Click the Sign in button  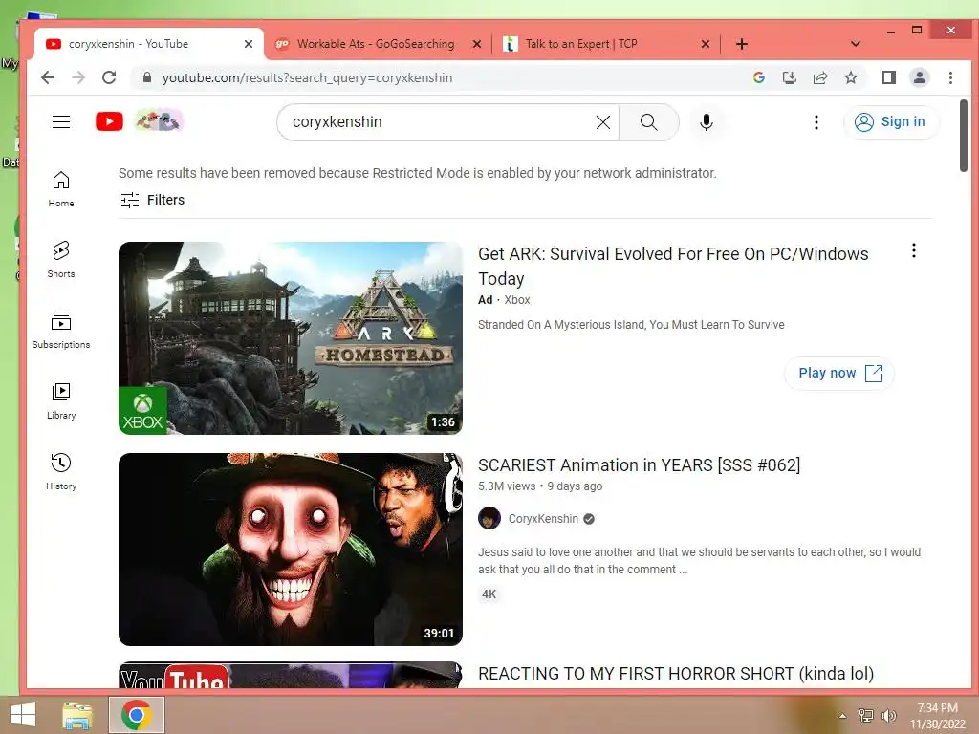tap(890, 121)
